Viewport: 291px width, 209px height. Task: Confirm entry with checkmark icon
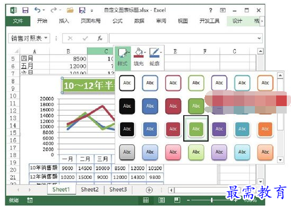pyautogui.click(x=85, y=38)
